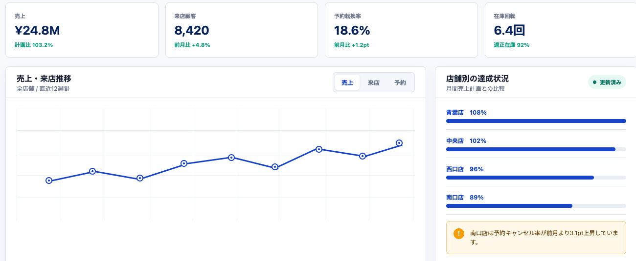636x261 pixels.
Task: Click 前月比 +4.8% text
Action: point(192,45)
